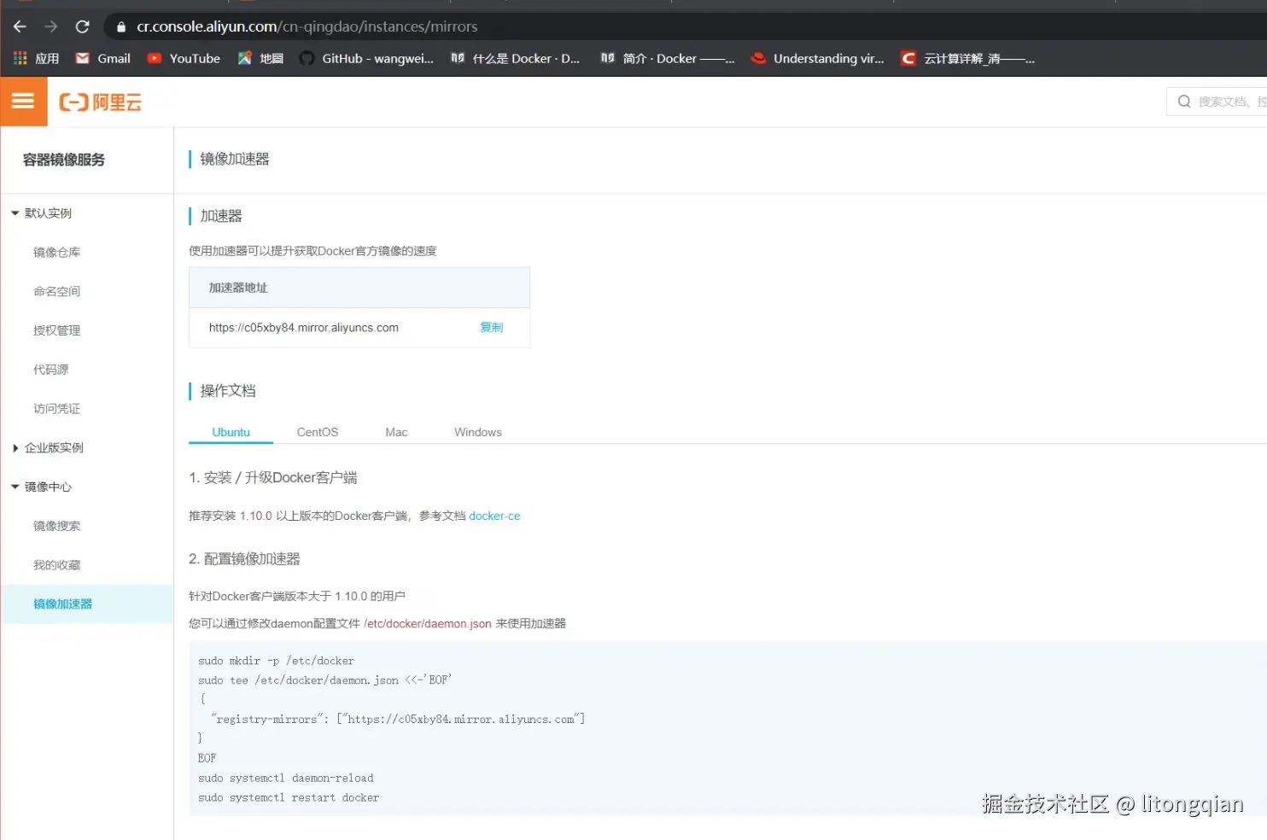The height and width of the screenshot is (840, 1267).
Task: Click the search magnifier icon
Action: pos(1184,102)
